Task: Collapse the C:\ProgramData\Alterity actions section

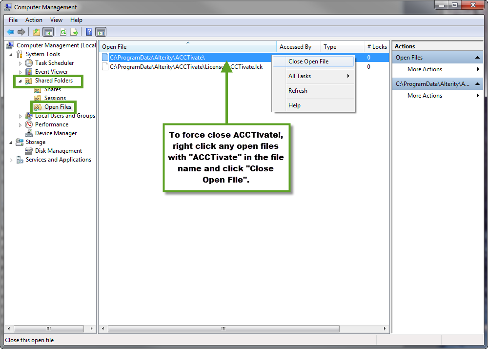Action: tap(477, 84)
